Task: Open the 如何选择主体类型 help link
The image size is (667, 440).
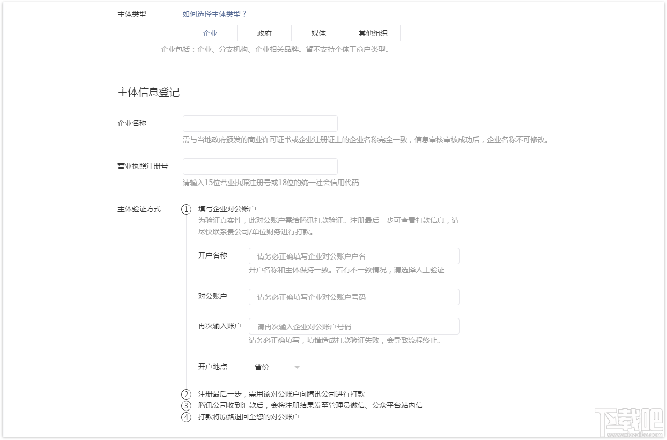Action: click(214, 14)
